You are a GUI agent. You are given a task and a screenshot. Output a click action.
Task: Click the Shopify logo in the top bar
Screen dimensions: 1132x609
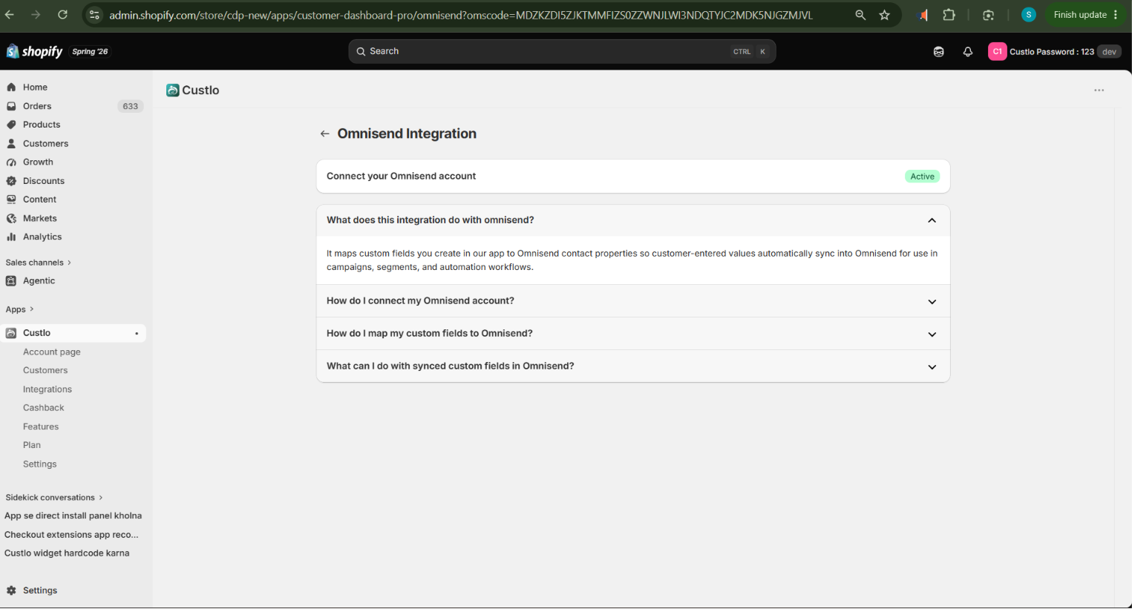pos(34,51)
